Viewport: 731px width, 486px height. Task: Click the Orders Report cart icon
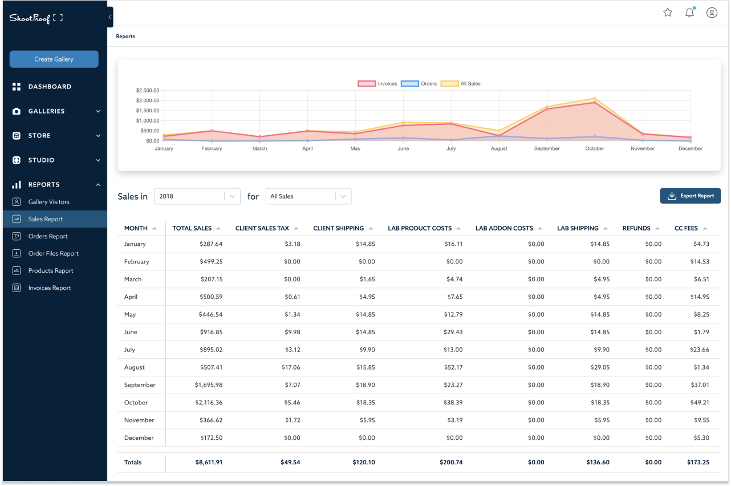click(x=17, y=236)
